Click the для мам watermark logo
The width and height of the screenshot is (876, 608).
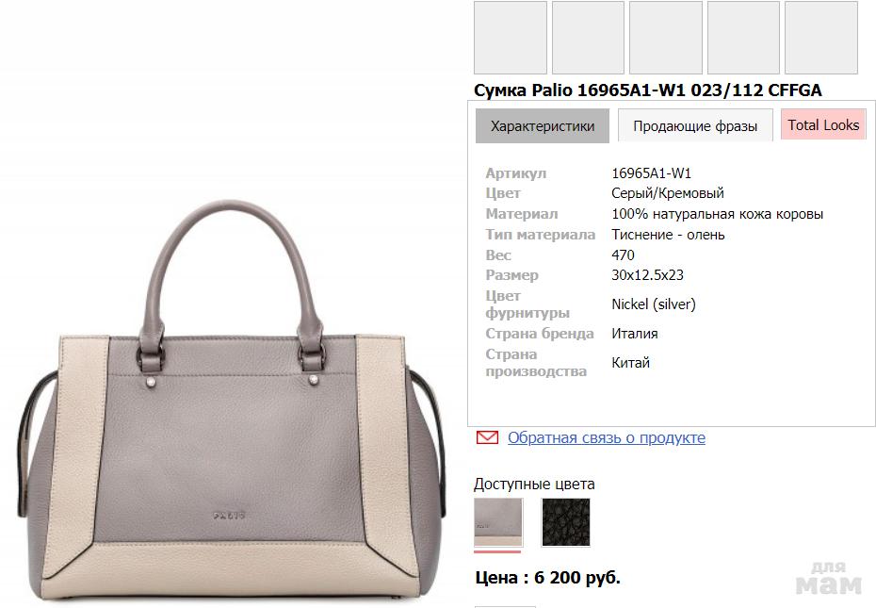[x=829, y=578]
